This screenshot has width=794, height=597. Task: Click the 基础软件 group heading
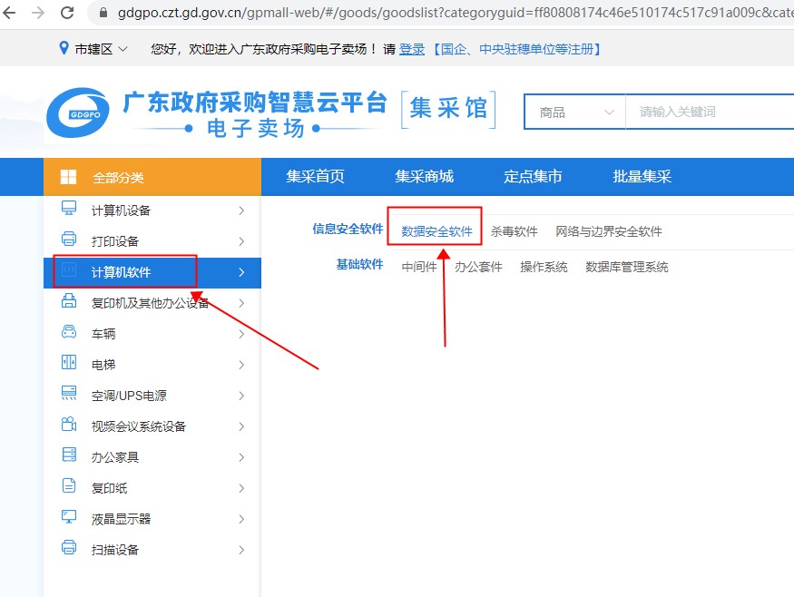360,264
